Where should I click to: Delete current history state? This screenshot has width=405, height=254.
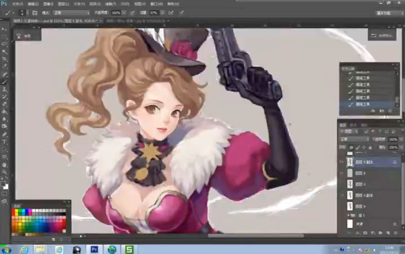[390, 111]
